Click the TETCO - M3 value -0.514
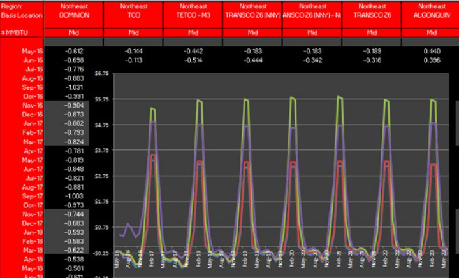This screenshot has height=278, width=459. (x=193, y=60)
